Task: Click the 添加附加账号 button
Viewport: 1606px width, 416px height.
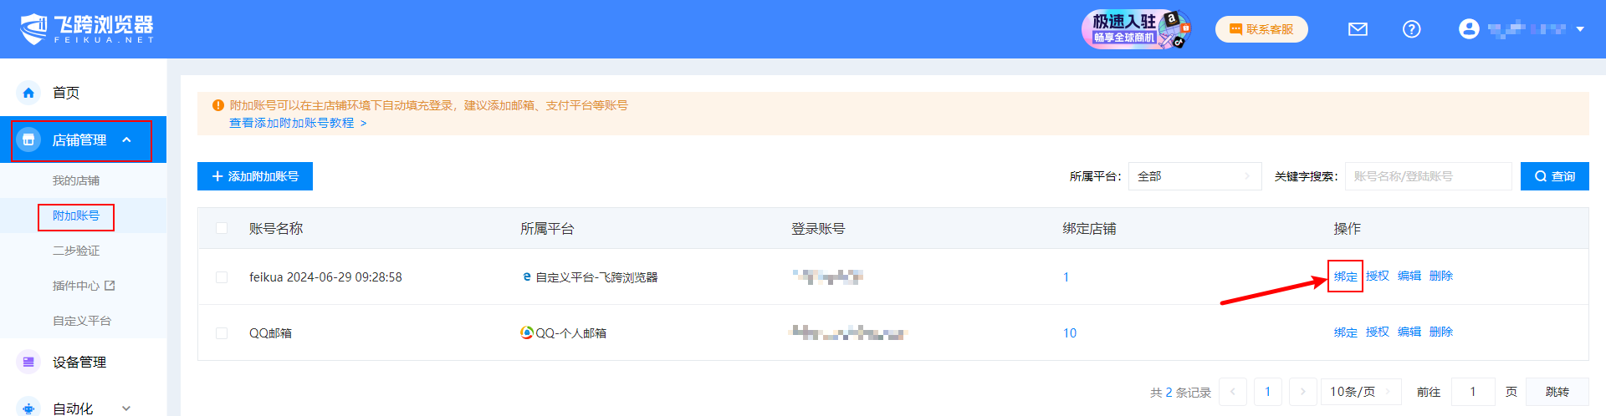Action: point(255,176)
